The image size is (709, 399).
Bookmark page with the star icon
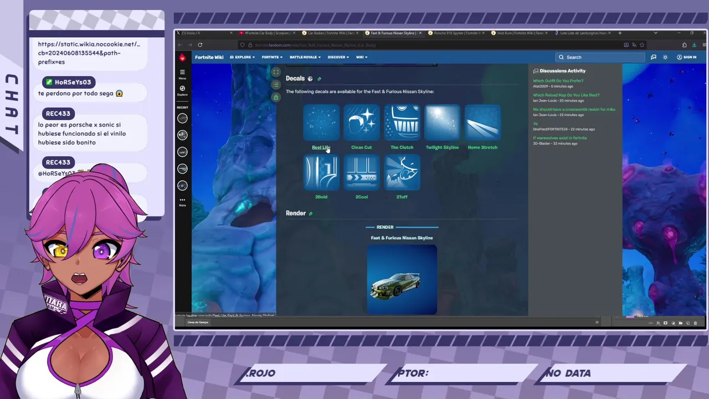pos(642,45)
